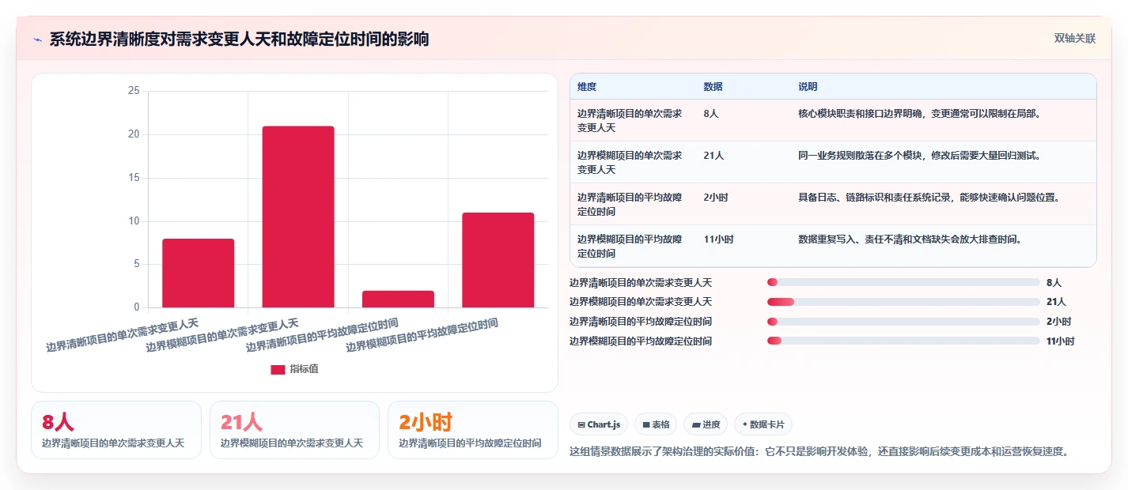Click the card title 系统边界清晰度对需求变更人天
Viewport: 1128px width, 490px height.
coord(239,40)
